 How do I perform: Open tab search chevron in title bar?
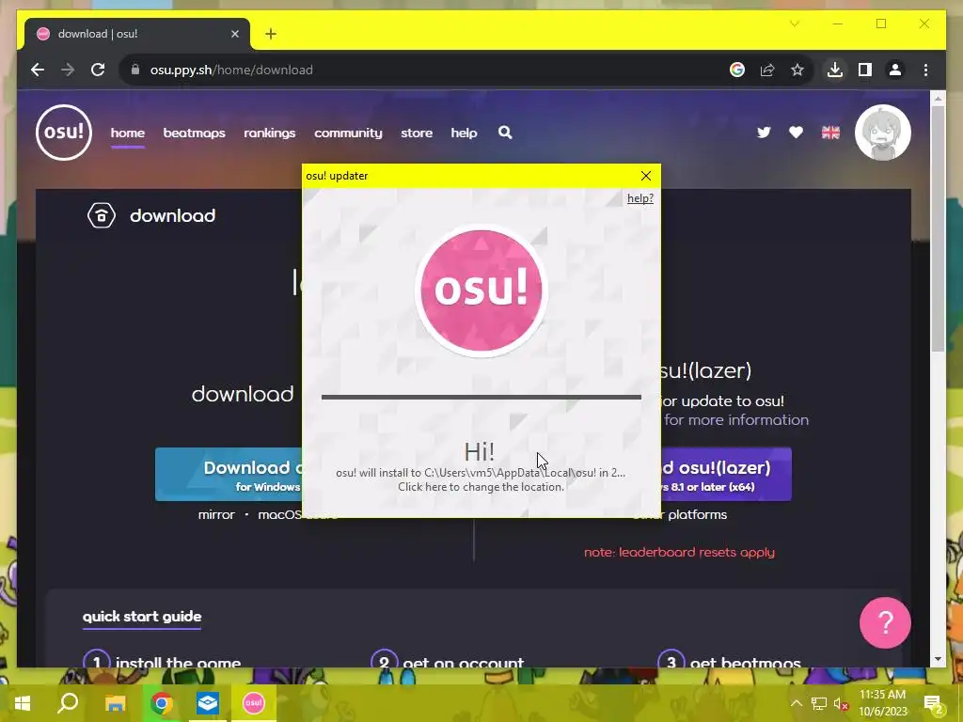click(x=794, y=24)
